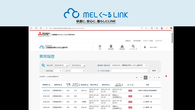The image size is (195, 110).
Task: Click the browser back arrow
Action: tap(31, 28)
